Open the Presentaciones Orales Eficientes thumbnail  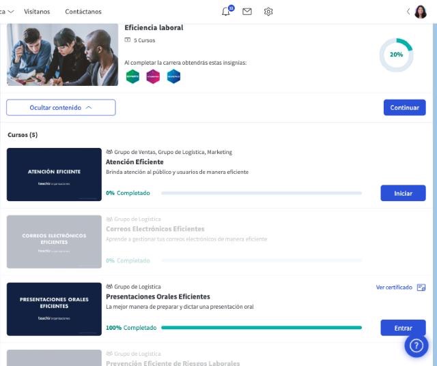pyautogui.click(x=54, y=309)
